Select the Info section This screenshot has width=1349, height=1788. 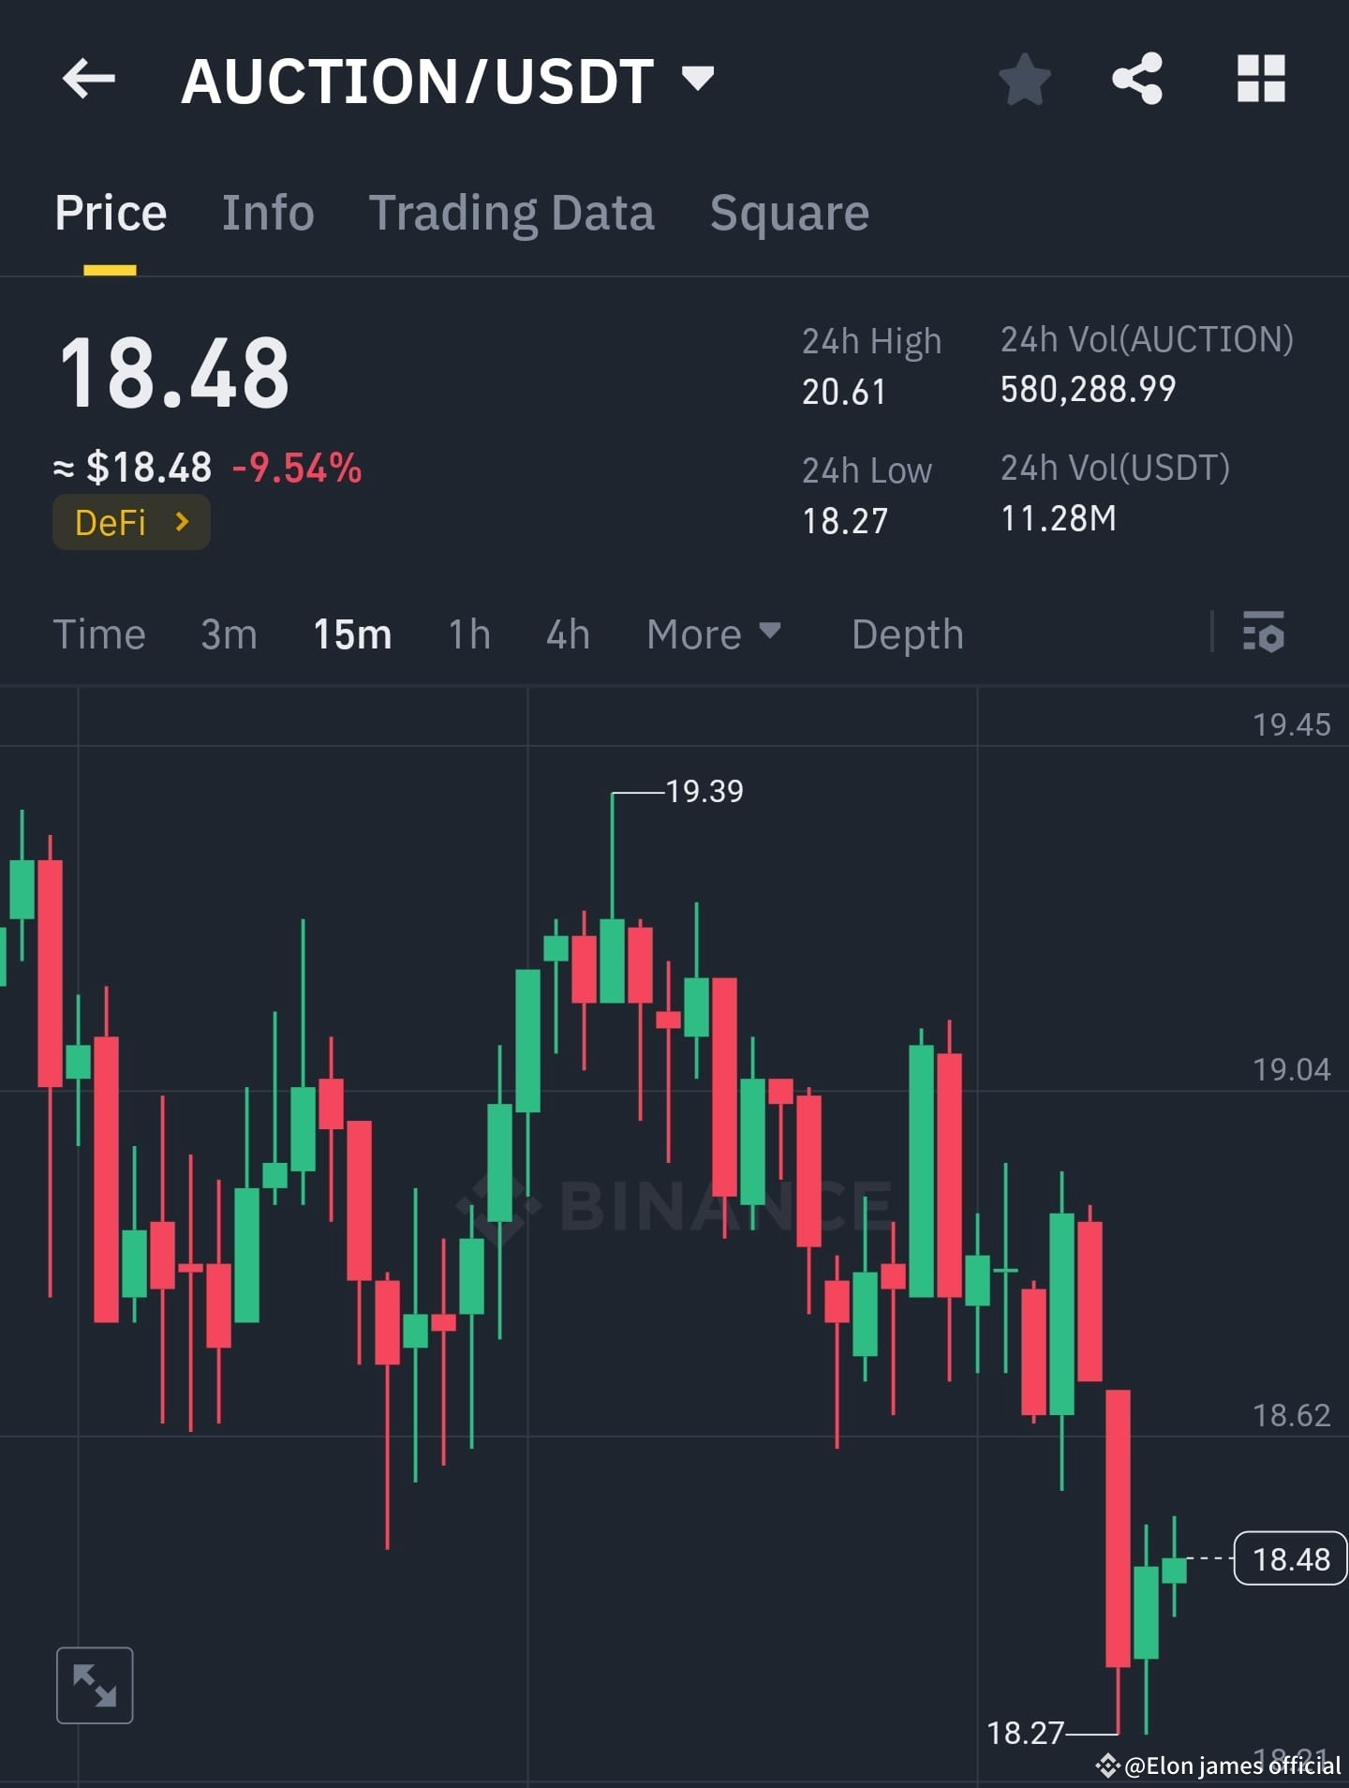pos(268,213)
